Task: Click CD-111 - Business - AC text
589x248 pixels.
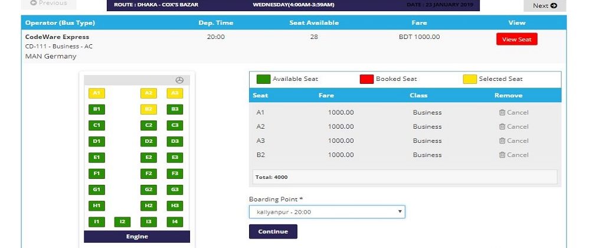Action: point(59,47)
